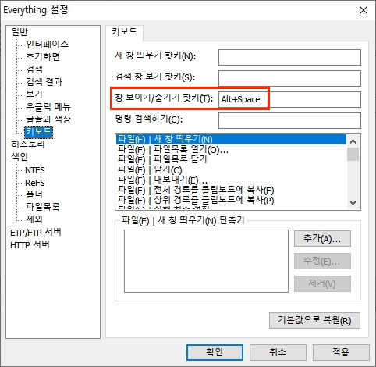Select the 키보드 tab
Screen dimensions: 376x367
tap(124, 32)
